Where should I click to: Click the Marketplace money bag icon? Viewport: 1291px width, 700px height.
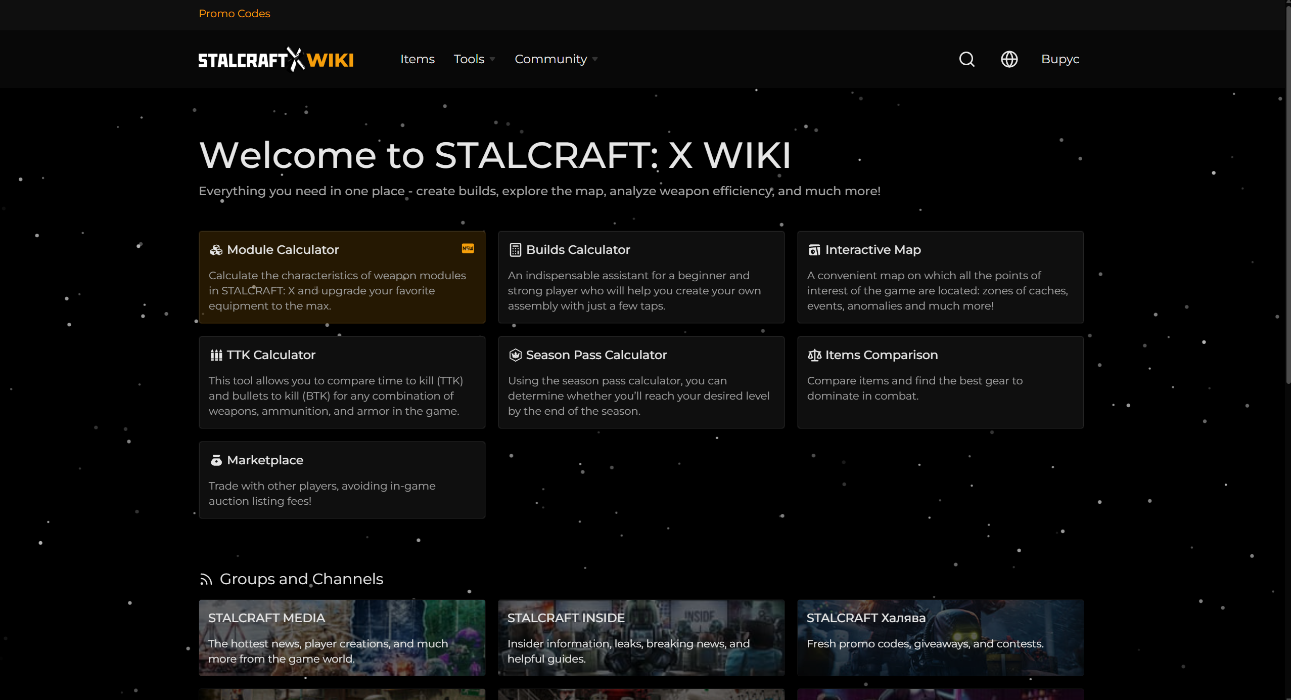(x=216, y=460)
